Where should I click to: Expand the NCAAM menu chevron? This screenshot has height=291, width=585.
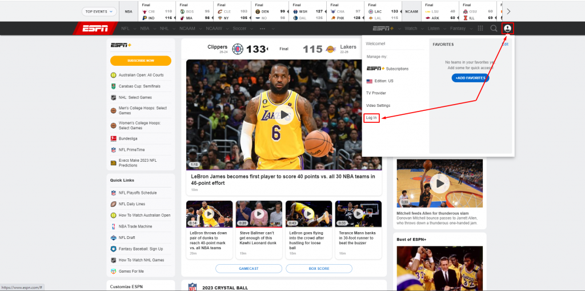click(201, 29)
